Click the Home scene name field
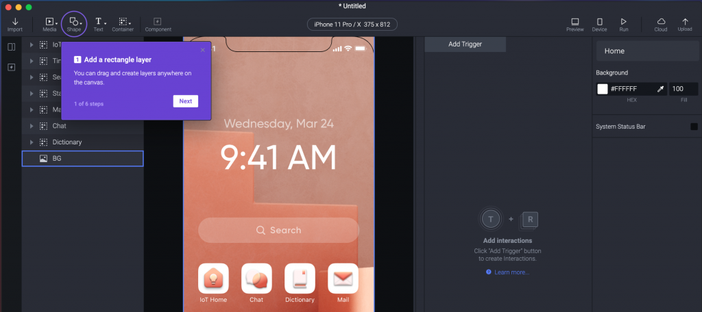Image resolution: width=702 pixels, height=312 pixels. 647,51
